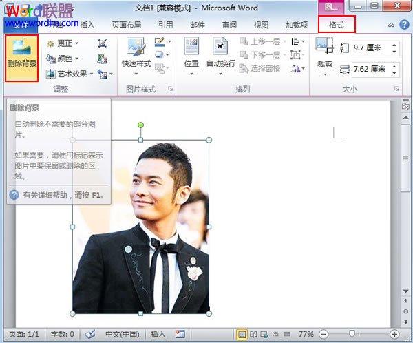Select the 裁剪 Crop tool
The width and height of the screenshot is (413, 343).
click(324, 56)
